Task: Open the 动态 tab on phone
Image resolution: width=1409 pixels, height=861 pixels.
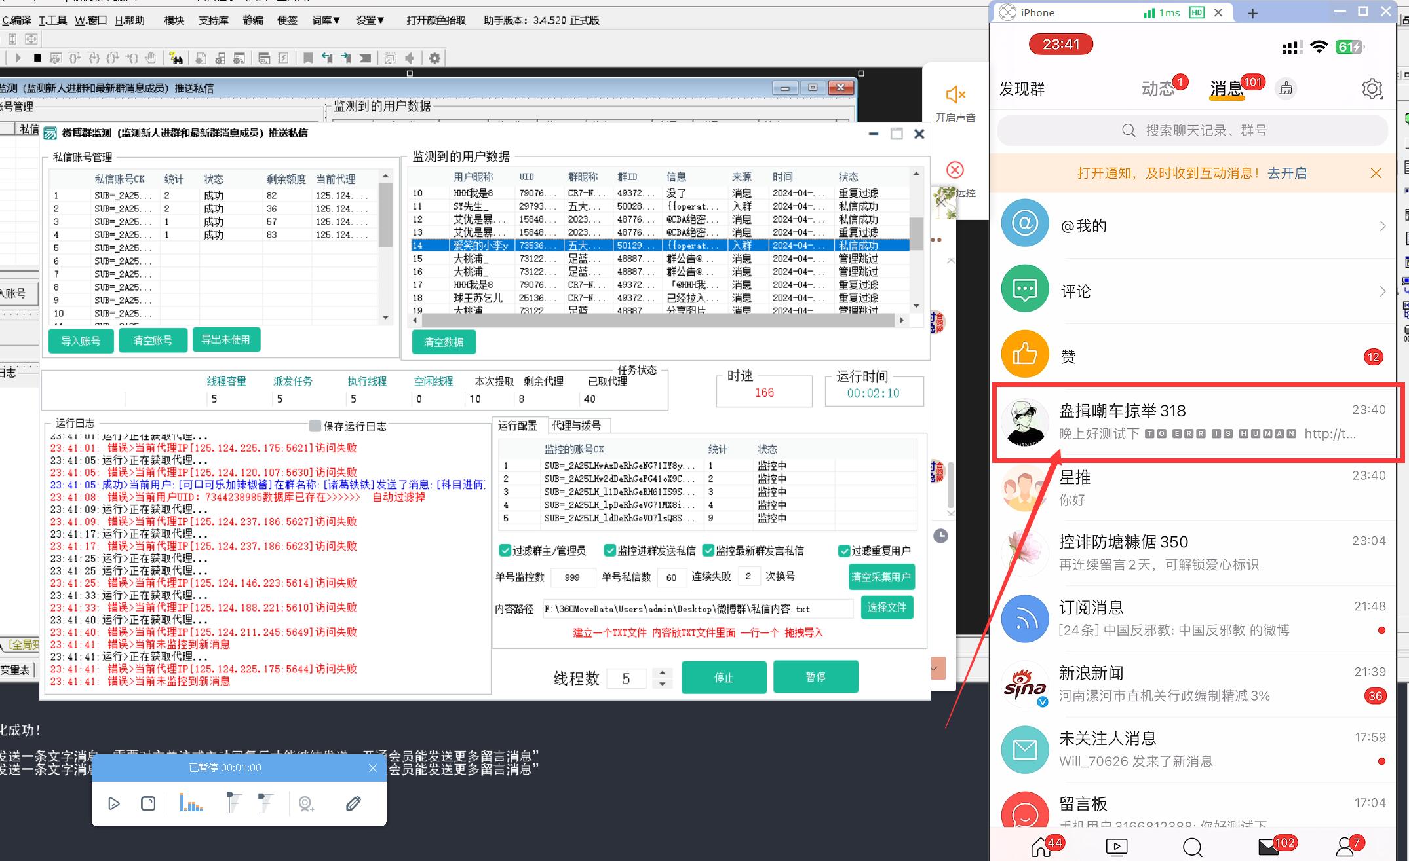Action: pos(1158,88)
